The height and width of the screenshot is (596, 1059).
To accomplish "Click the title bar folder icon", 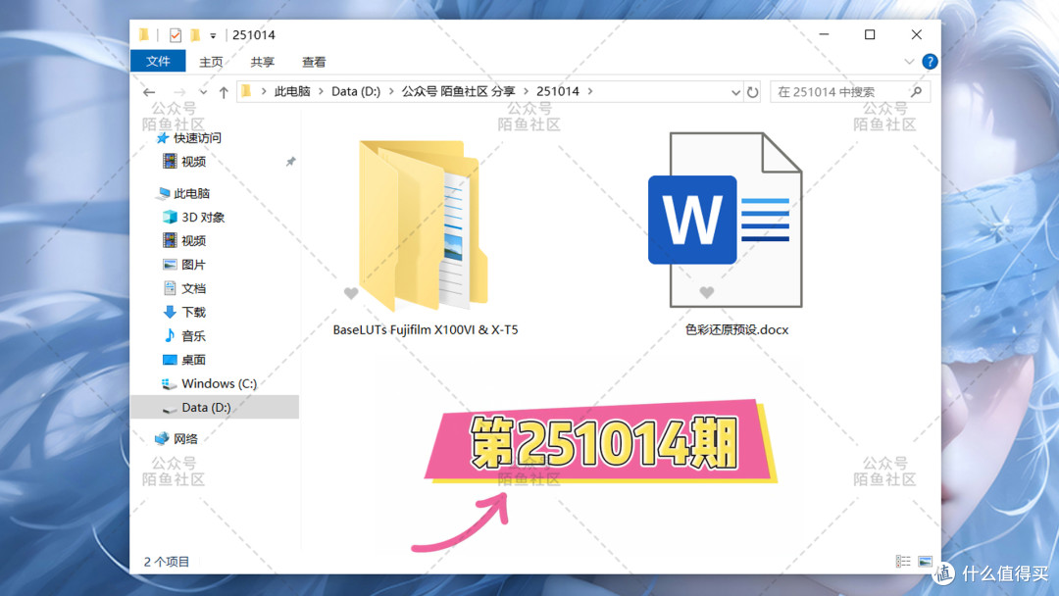I will click(x=144, y=35).
